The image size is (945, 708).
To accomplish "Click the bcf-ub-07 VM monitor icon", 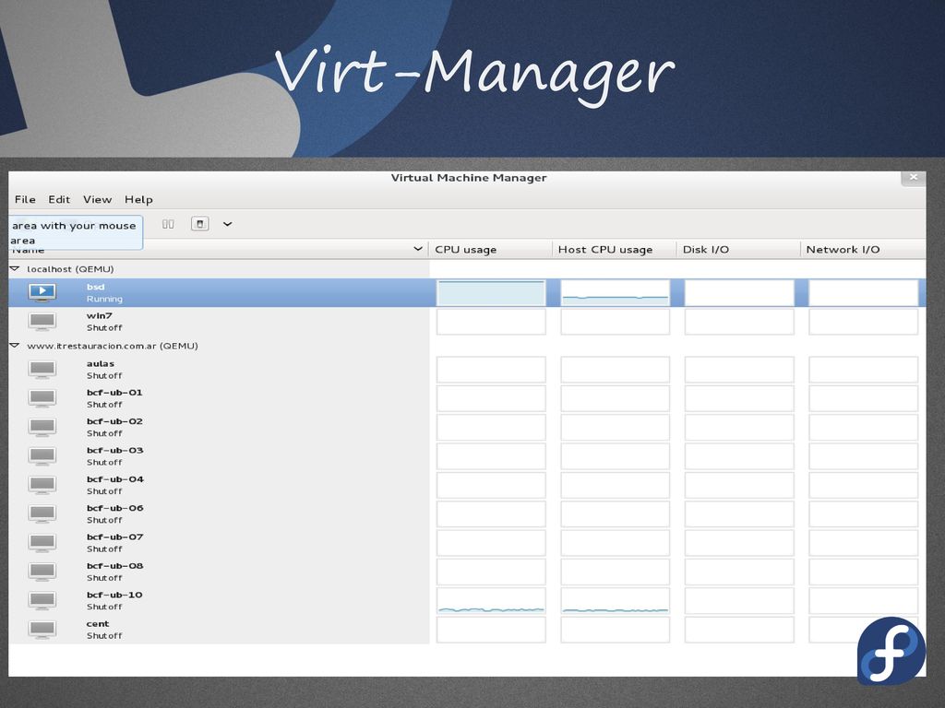I will coord(42,543).
